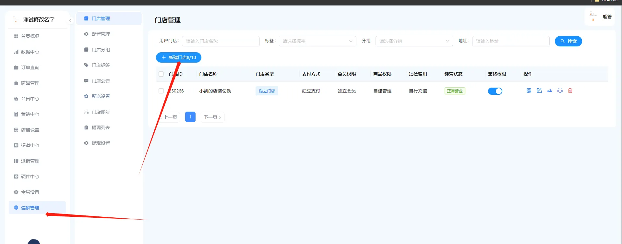The image size is (622, 244).
Task: Show the QR code for store 小凯的店请勿动
Action: click(x=529, y=91)
